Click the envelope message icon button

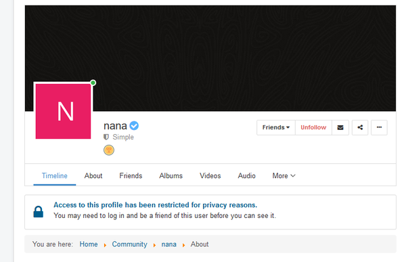[x=340, y=127]
